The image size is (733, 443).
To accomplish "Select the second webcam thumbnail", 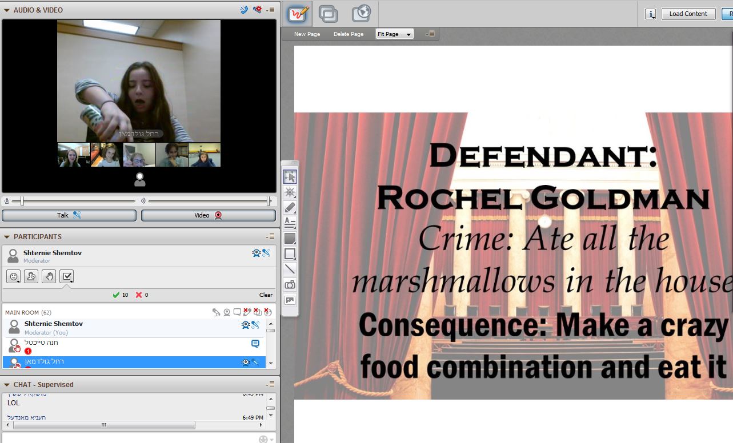I will (106, 155).
